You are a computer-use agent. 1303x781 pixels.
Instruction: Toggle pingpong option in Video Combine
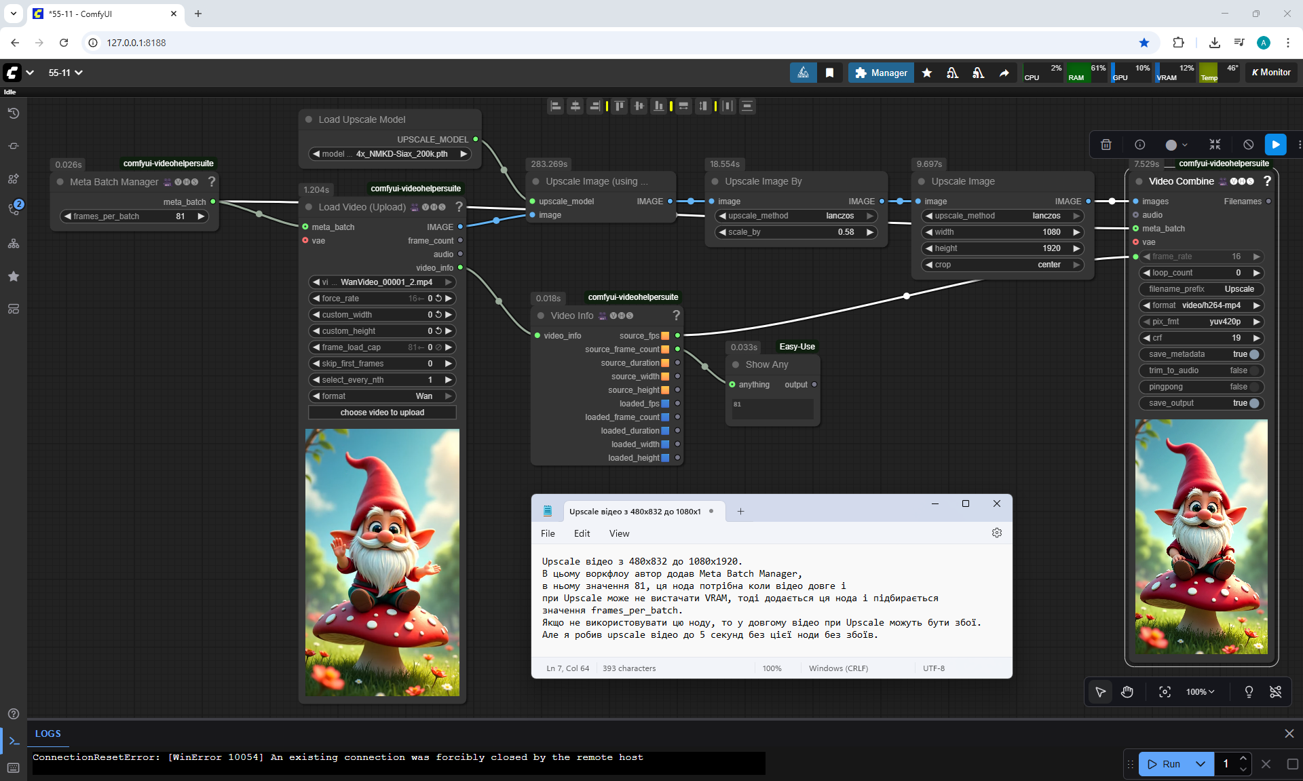click(x=1253, y=387)
